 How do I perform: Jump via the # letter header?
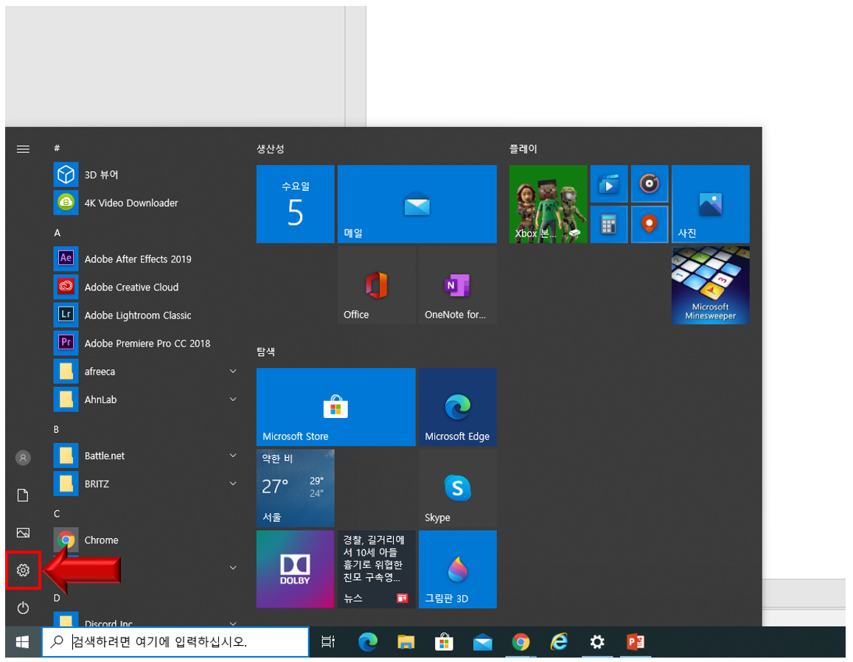pyautogui.click(x=57, y=148)
